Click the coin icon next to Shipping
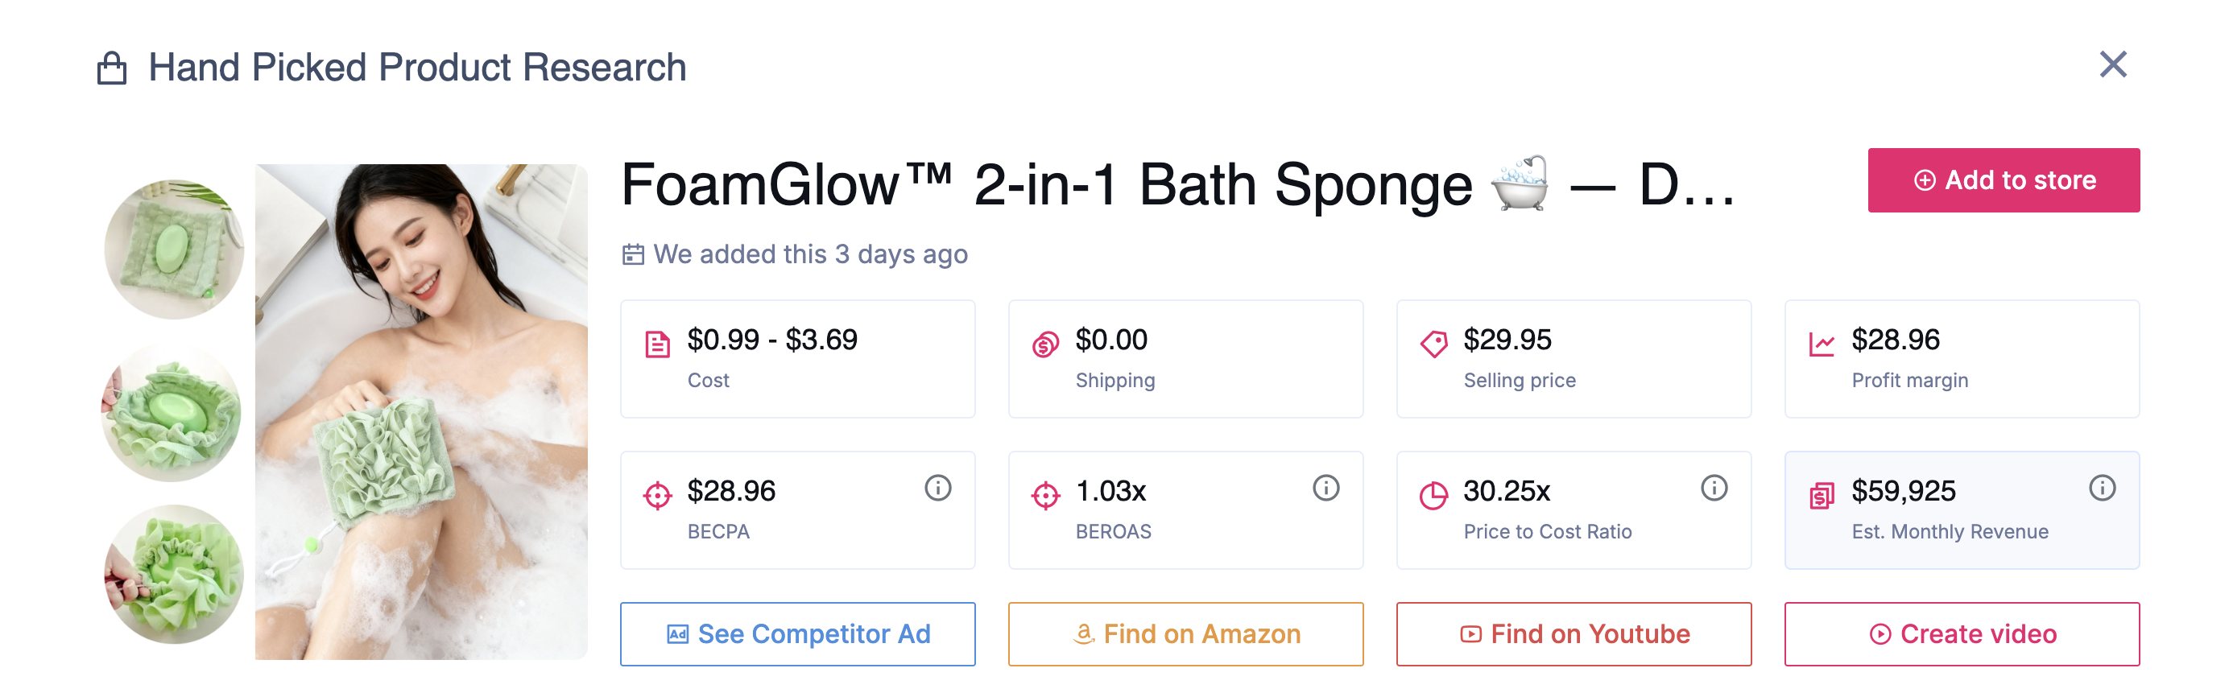Image resolution: width=2229 pixels, height=697 pixels. click(1043, 340)
